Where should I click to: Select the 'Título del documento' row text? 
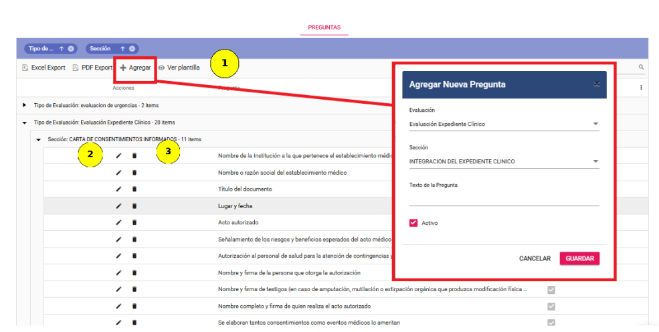245,189
